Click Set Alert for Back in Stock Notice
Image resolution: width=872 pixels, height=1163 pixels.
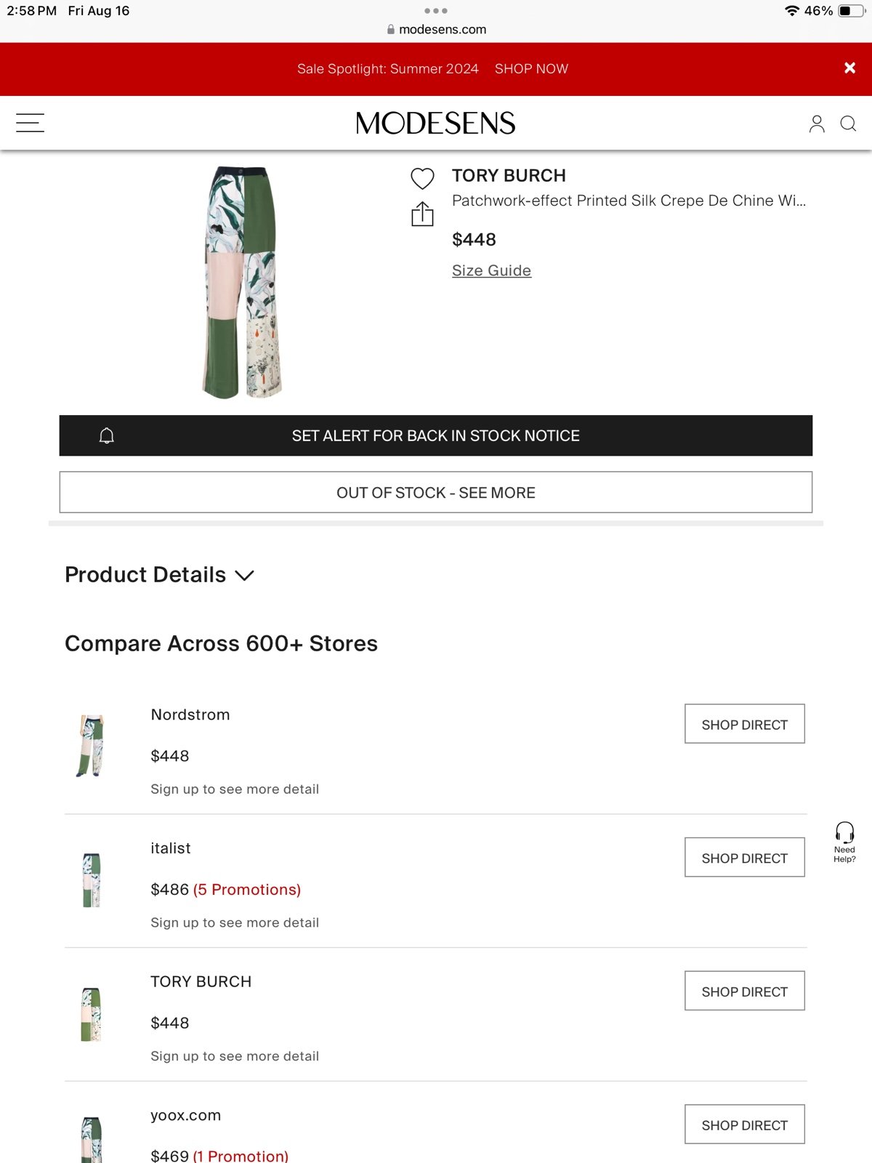tap(436, 435)
